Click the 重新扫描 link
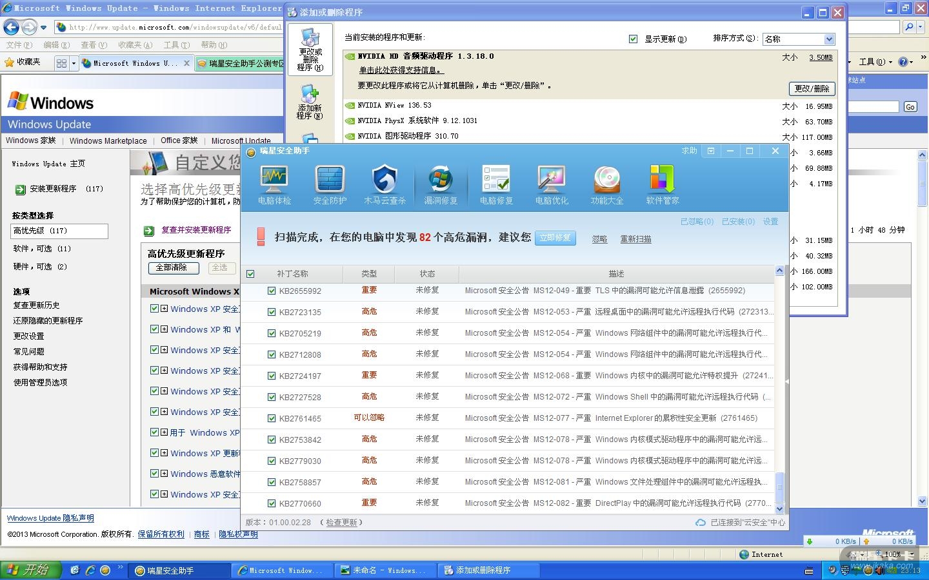Viewport: 929px width, 580px height. (636, 239)
